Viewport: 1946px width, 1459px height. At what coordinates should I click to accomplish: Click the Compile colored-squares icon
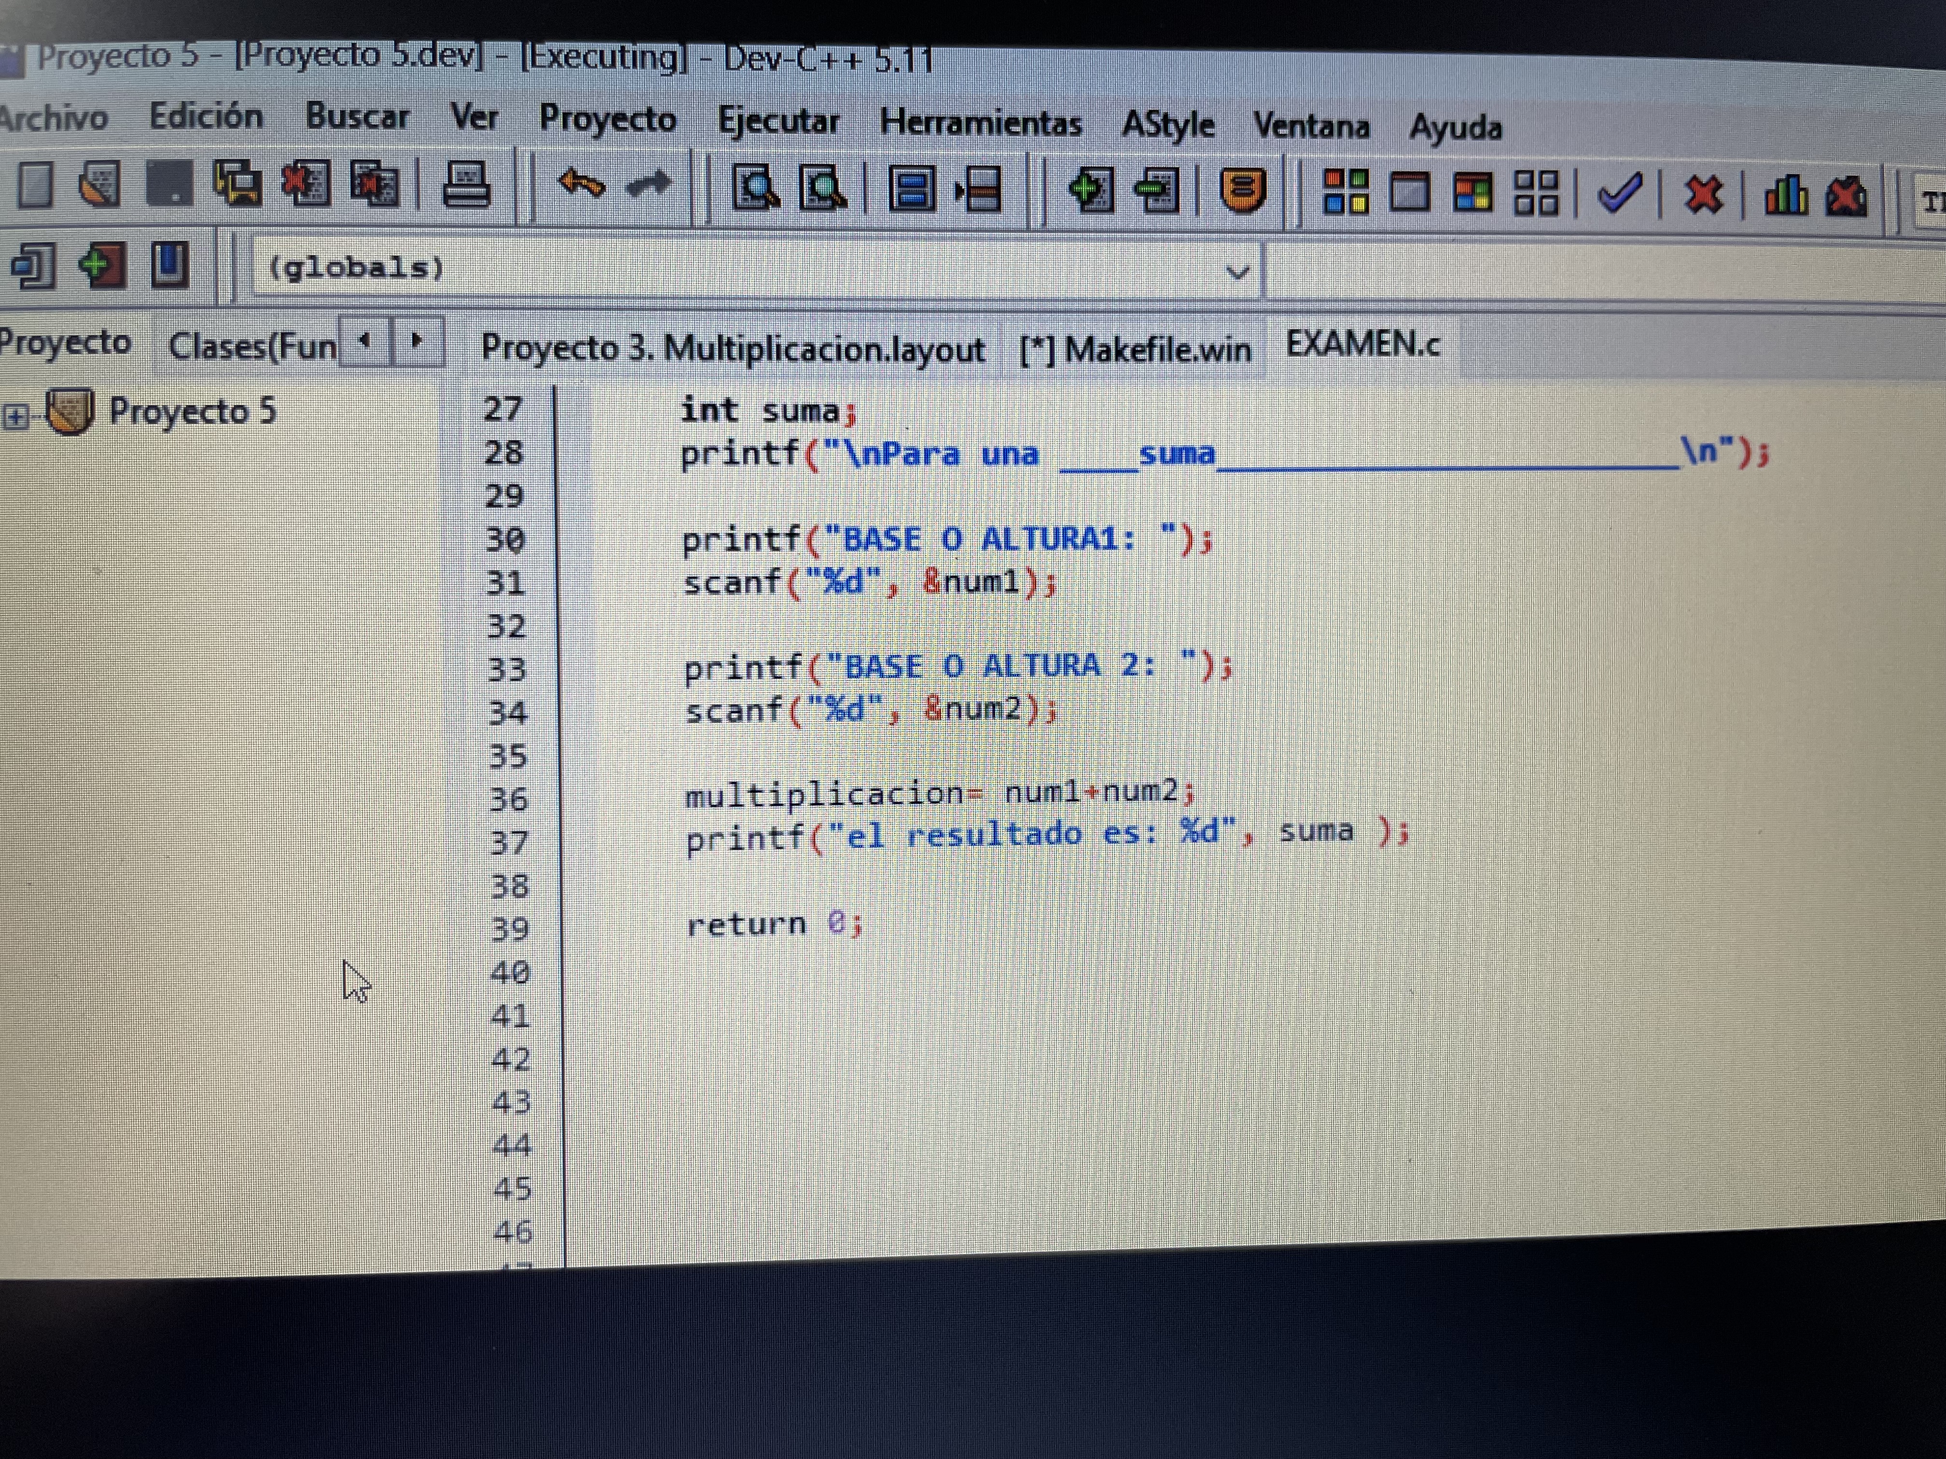pos(1346,191)
